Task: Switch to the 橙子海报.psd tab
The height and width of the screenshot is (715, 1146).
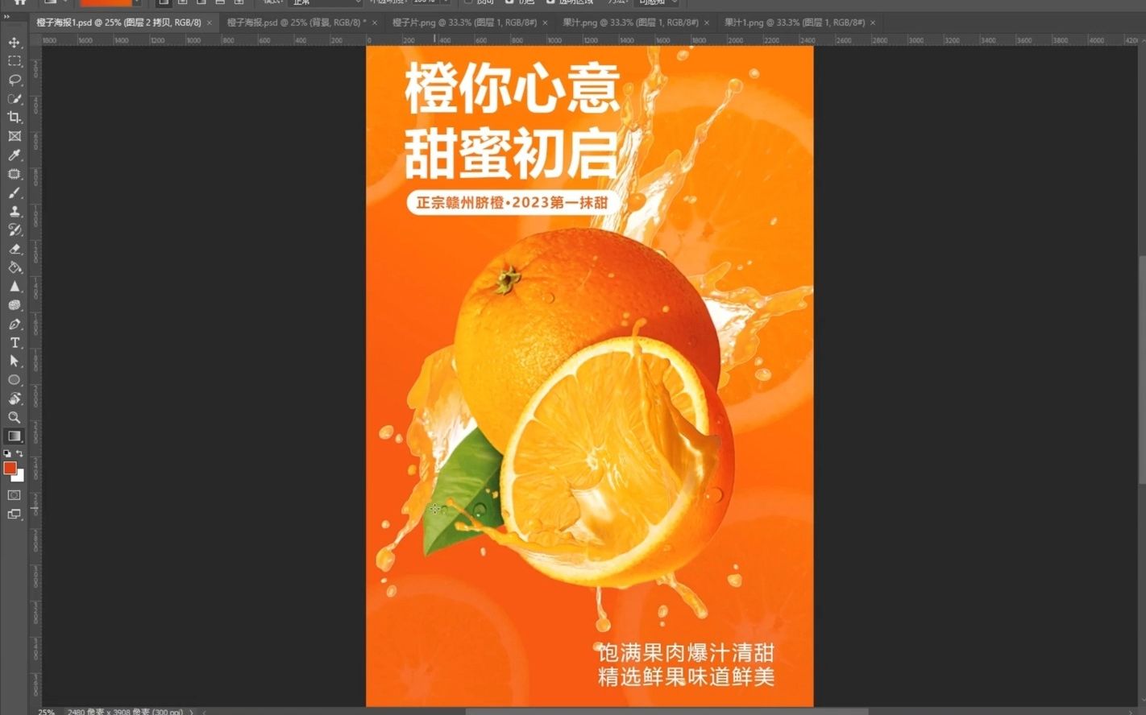Action: (x=296, y=23)
